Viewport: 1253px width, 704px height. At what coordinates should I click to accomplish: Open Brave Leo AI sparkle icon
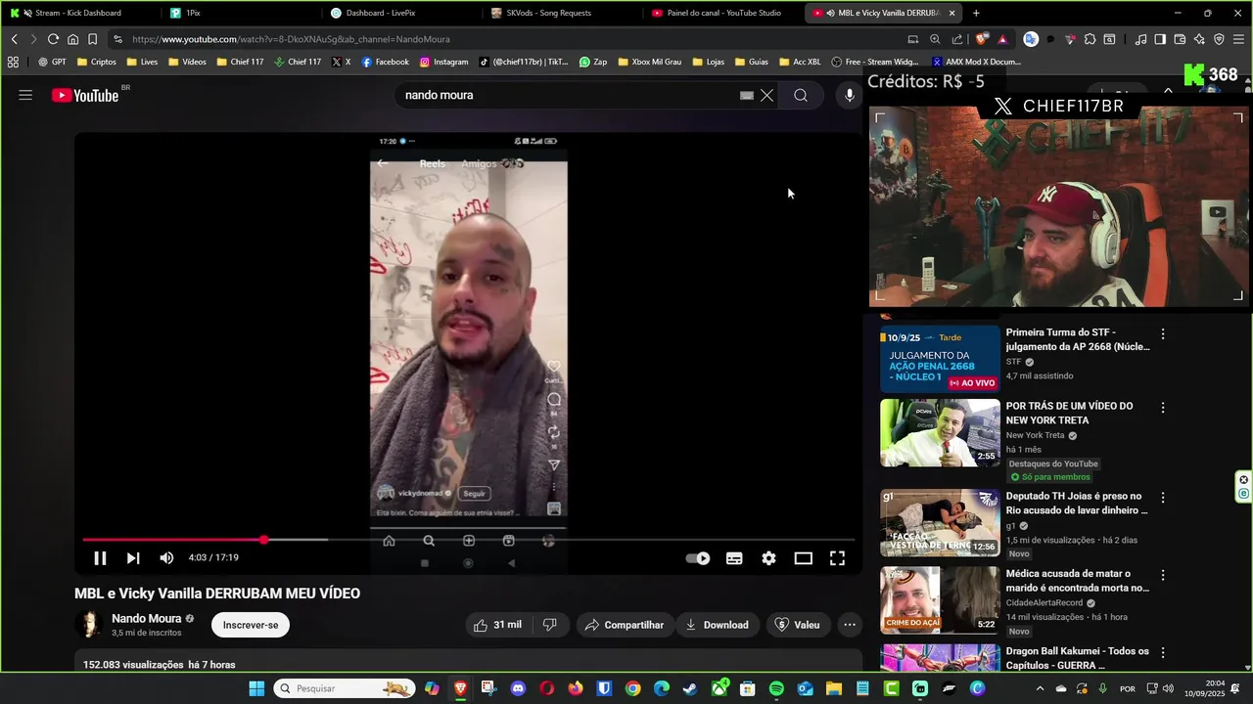pos(1199,39)
